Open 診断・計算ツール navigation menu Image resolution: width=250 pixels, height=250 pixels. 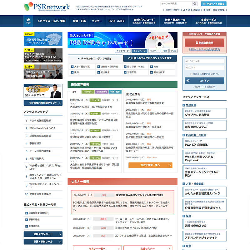175,21
